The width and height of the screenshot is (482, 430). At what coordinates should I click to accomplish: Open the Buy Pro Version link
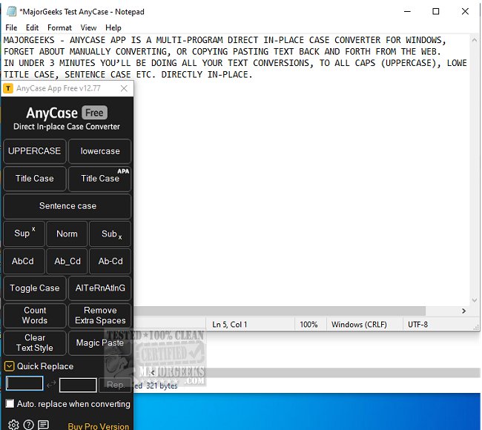(x=99, y=426)
